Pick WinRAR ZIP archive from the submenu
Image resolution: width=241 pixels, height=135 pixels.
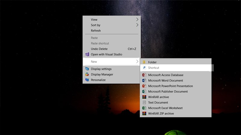tap(161, 114)
